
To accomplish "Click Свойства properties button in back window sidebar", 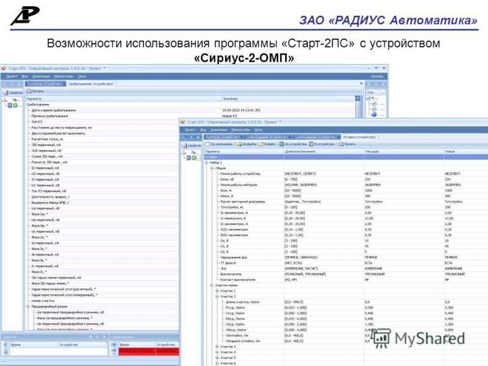I will click(13, 93).
